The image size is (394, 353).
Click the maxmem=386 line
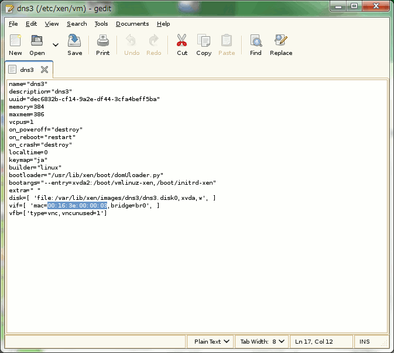coord(26,114)
